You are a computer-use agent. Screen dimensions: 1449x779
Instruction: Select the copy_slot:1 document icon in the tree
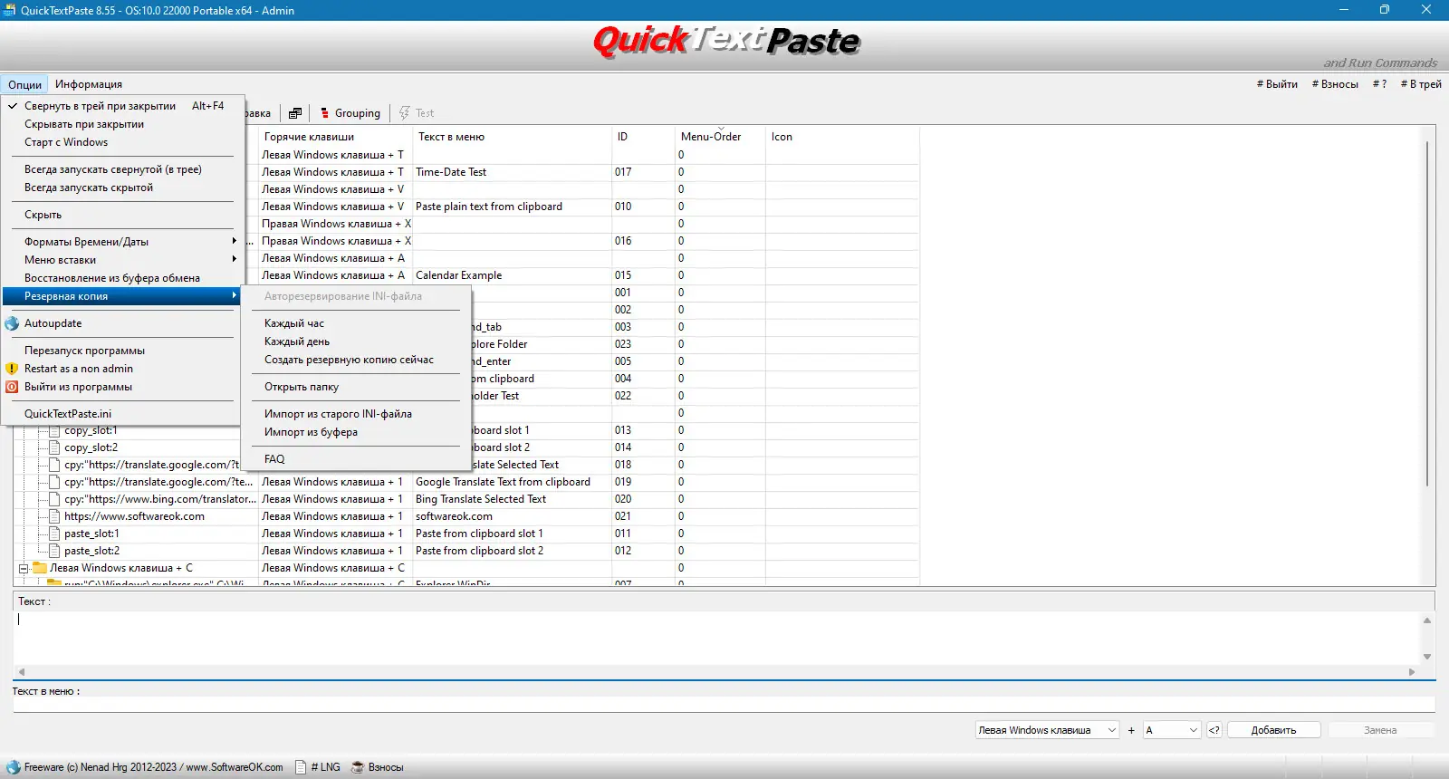54,431
